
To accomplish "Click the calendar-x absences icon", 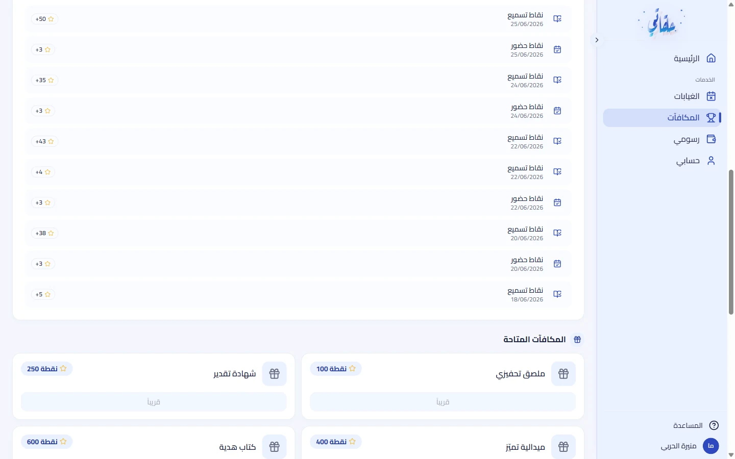I will pos(711,96).
